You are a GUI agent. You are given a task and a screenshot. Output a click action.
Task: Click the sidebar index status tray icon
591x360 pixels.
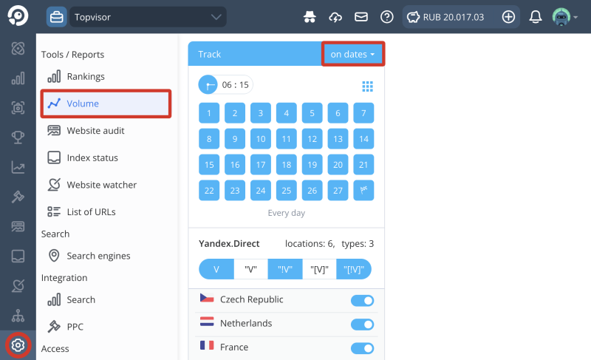coord(18,256)
